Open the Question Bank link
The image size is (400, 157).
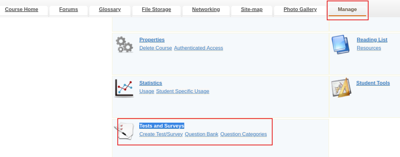click(x=201, y=134)
